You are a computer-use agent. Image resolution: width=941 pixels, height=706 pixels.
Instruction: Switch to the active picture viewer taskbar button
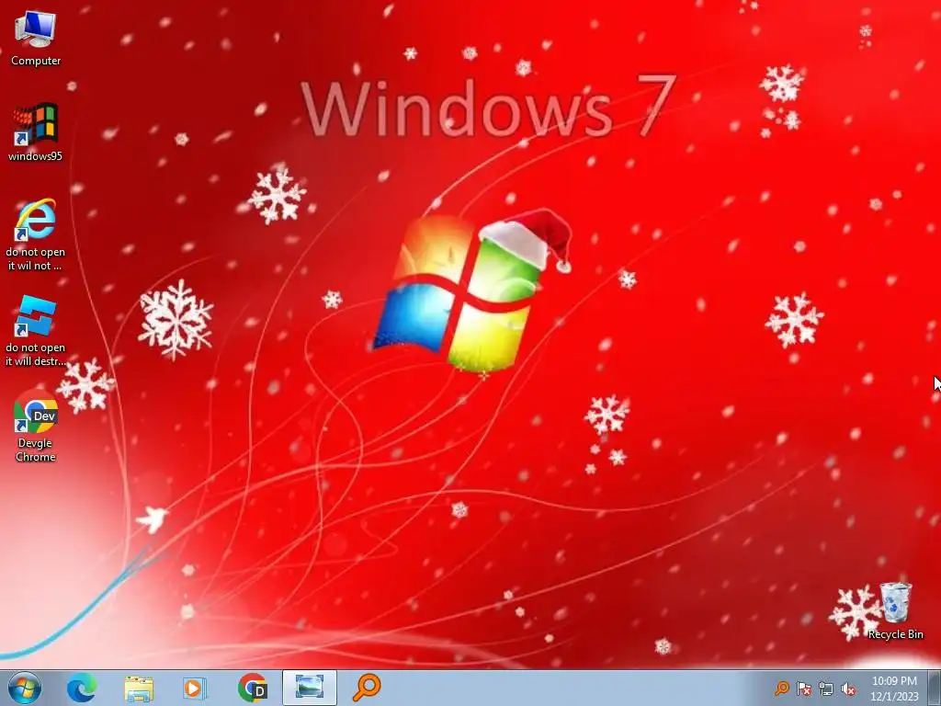pos(309,688)
